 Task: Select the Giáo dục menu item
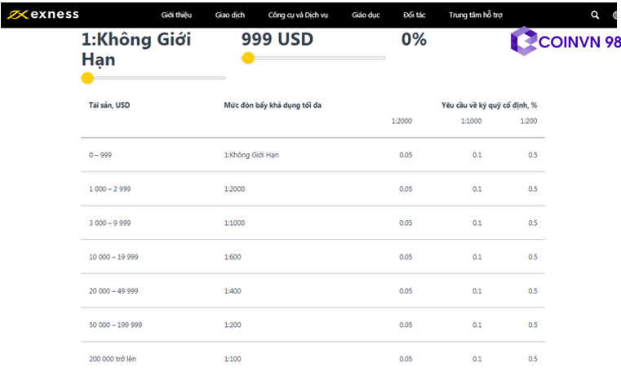click(x=366, y=15)
